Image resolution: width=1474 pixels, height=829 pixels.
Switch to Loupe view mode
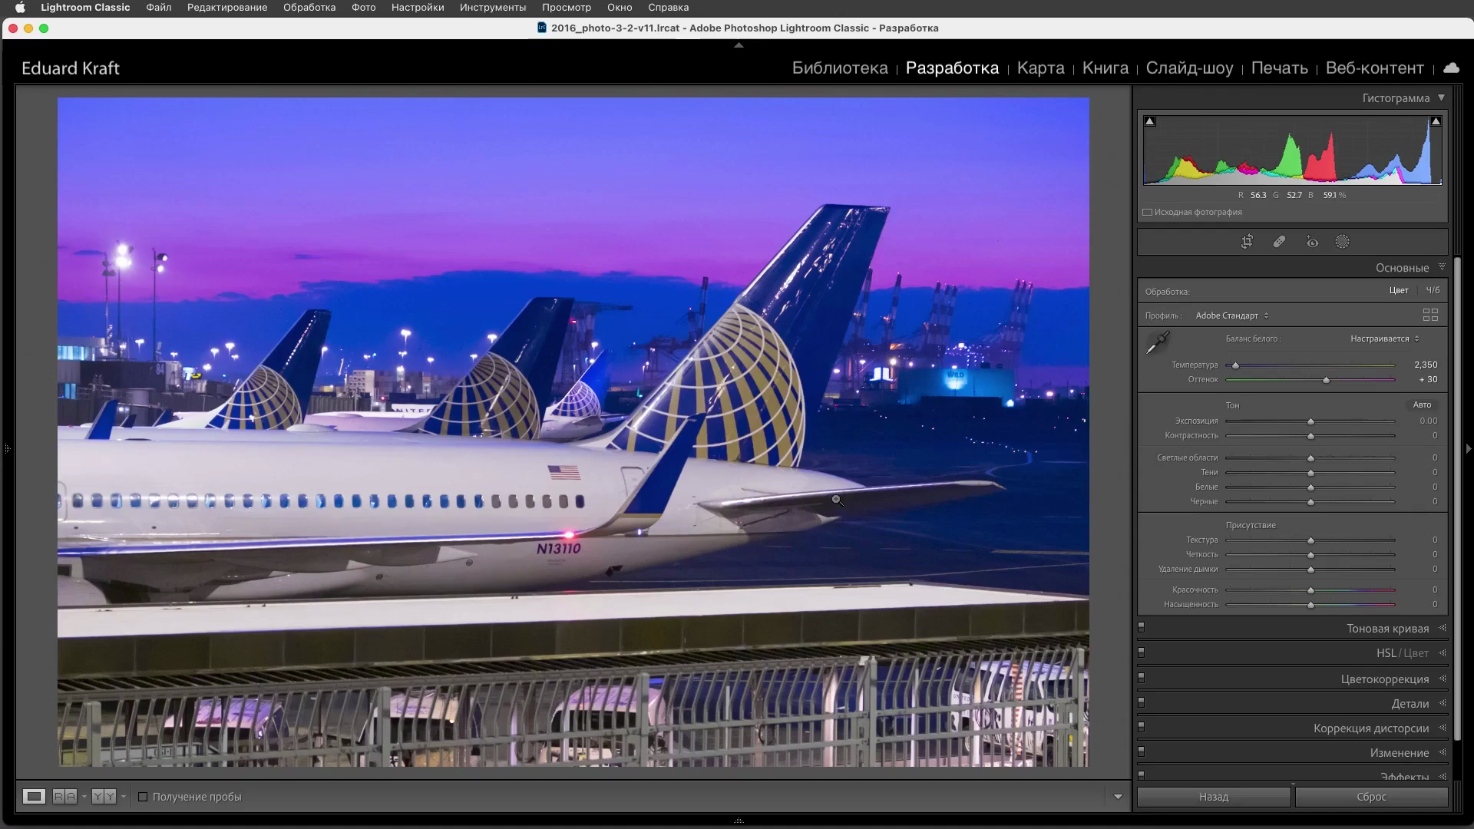[34, 797]
